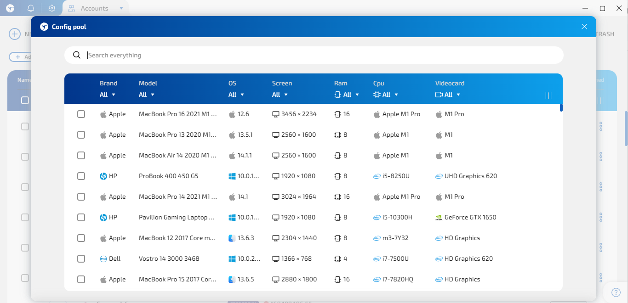Check the MacBook Pro 13 2020 row
Image resolution: width=628 pixels, height=303 pixels.
click(x=81, y=135)
